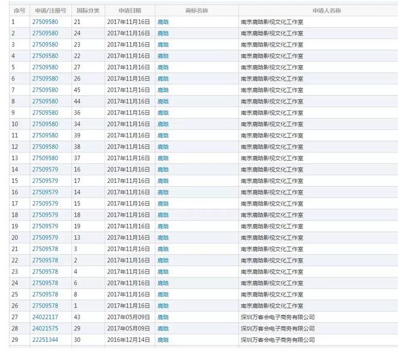Viewport: 398px width, 354px height.
Task: Open number 27509579 link in class 18 row
Action: pyautogui.click(x=45, y=215)
